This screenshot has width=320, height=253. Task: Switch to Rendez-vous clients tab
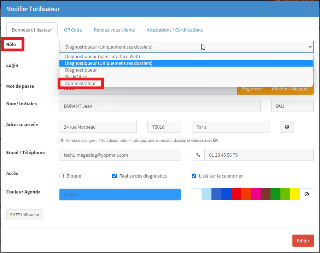(114, 30)
